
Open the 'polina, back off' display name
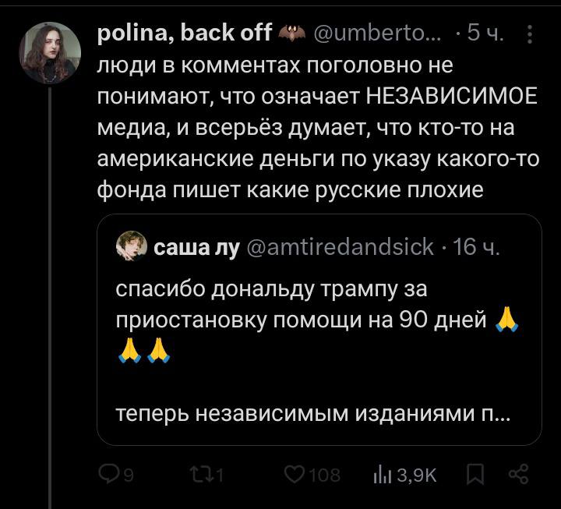click(184, 33)
